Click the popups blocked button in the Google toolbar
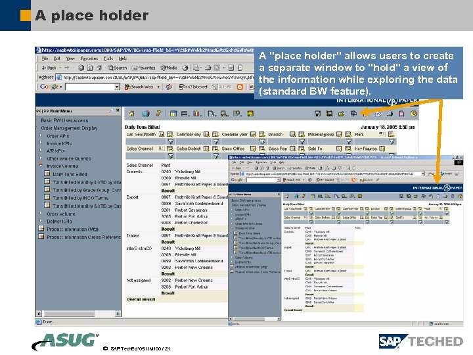This screenshot has width=473, height=355. 193,87
